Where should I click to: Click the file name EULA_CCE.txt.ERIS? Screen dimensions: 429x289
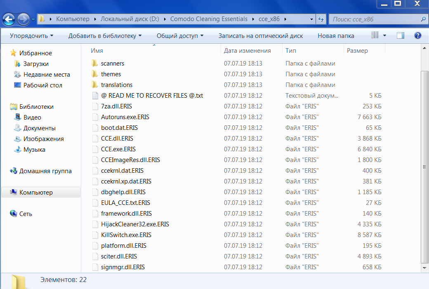125,203
